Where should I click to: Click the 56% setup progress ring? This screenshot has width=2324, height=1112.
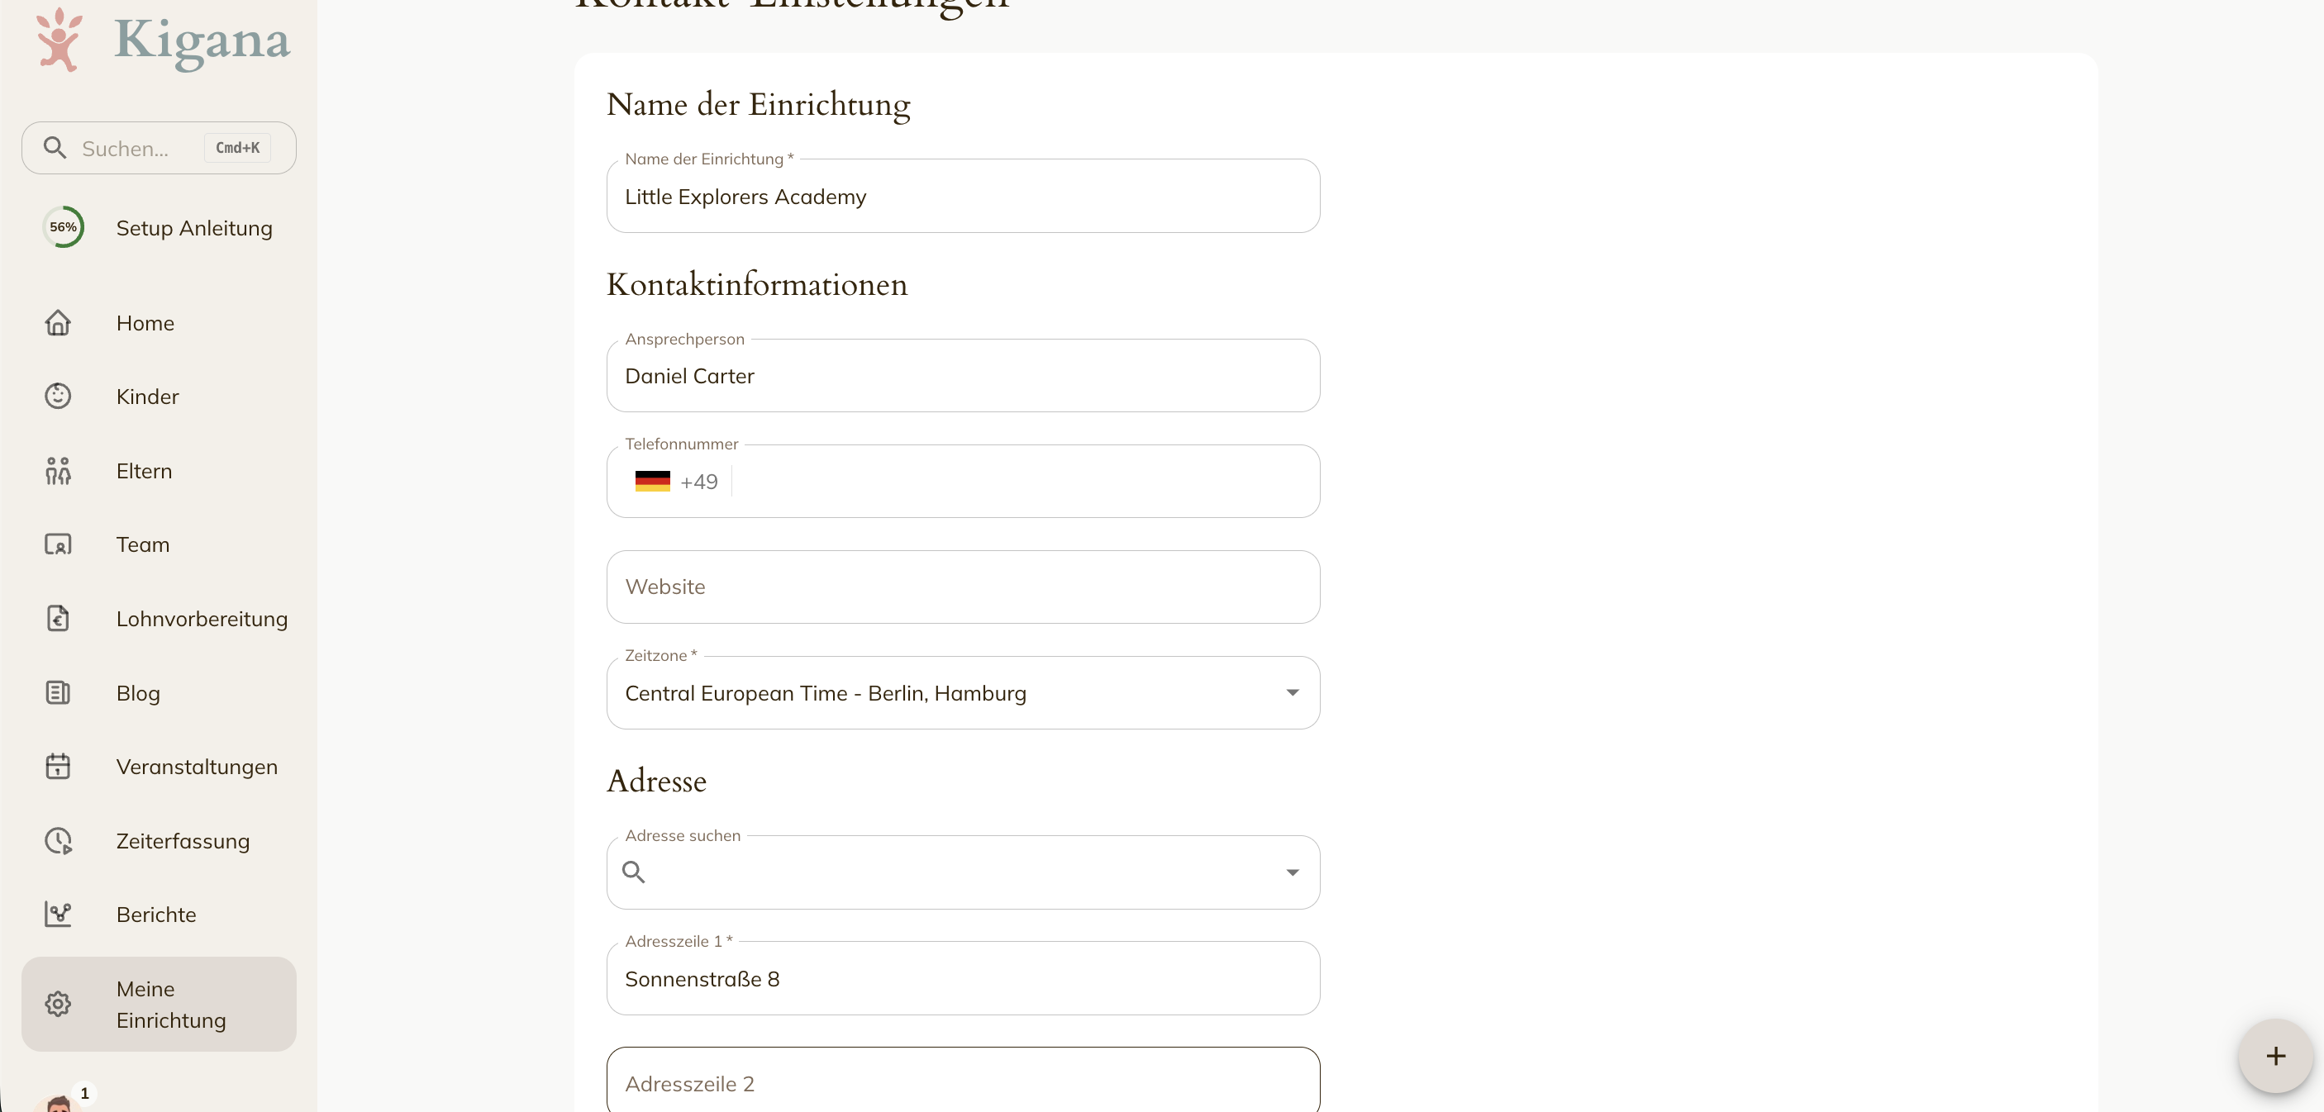63,227
